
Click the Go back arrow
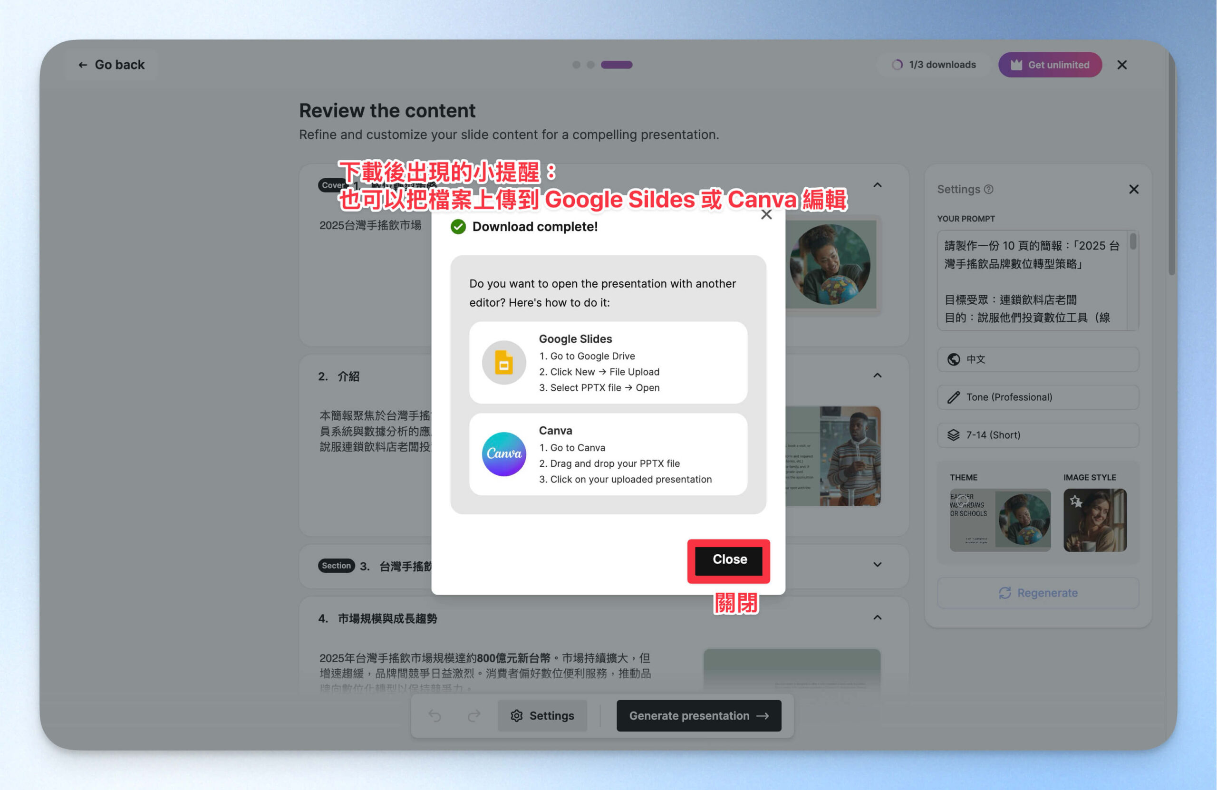[x=83, y=65]
